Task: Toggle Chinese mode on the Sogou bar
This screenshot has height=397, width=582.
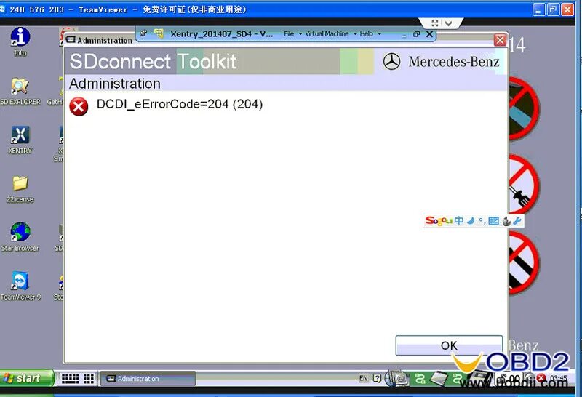Action: point(459,221)
